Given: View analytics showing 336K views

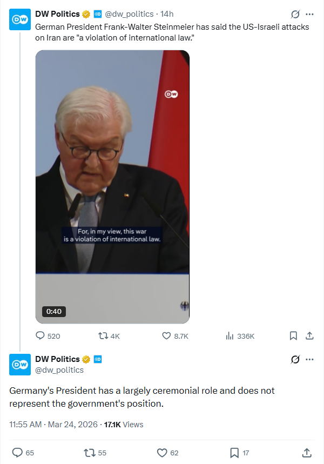Looking at the screenshot, I should click(x=229, y=335).
